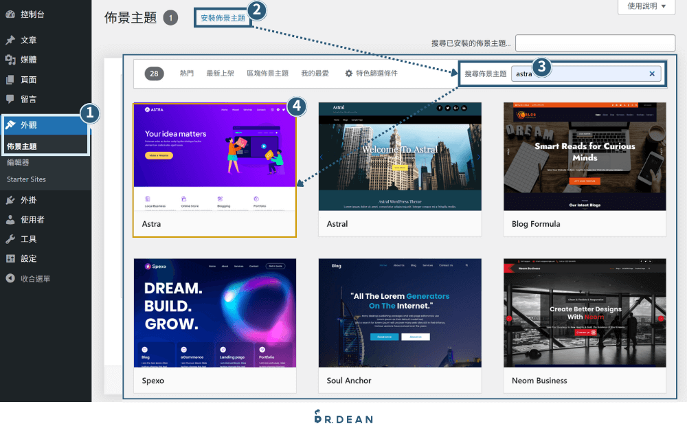Select the 文章 posts pin icon

coord(10,39)
